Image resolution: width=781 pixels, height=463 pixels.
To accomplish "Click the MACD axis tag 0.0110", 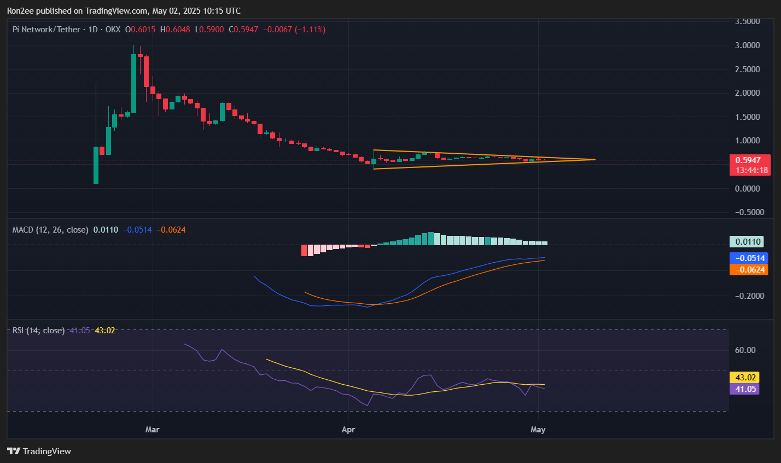I will [746, 242].
